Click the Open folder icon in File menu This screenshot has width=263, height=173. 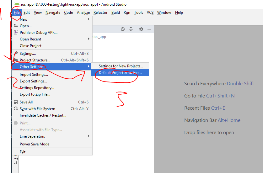[16, 26]
